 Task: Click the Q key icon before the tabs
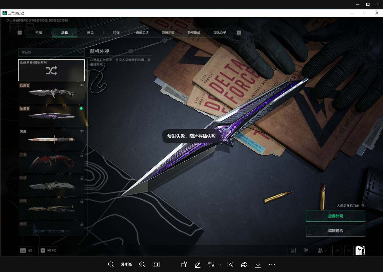point(20,32)
